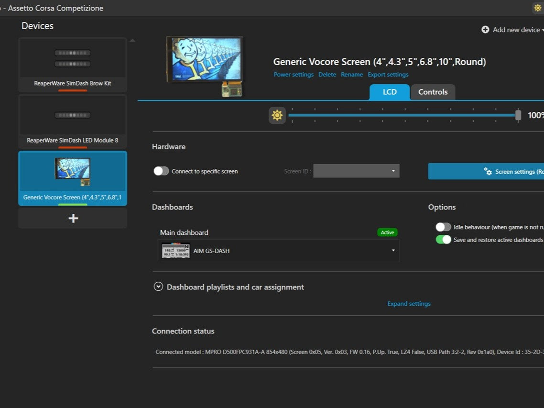Click the brightness sun icon beside the slider

(277, 115)
